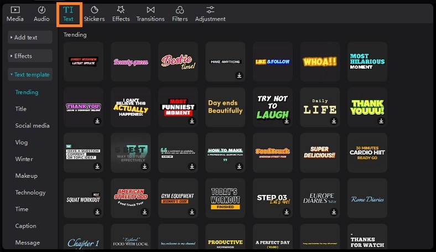The width and height of the screenshot is (436, 252).
Task: Collapse the Text template section
Action: 30,75
